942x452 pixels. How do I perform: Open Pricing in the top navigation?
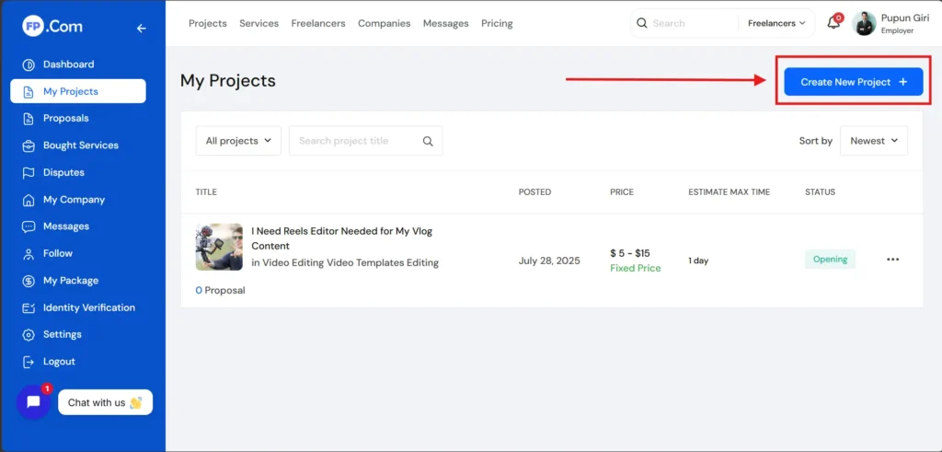coord(497,23)
